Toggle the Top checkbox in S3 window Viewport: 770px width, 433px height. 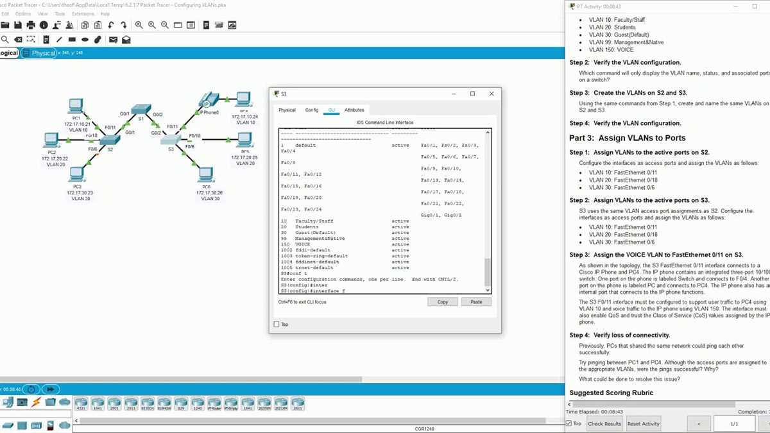click(x=277, y=325)
